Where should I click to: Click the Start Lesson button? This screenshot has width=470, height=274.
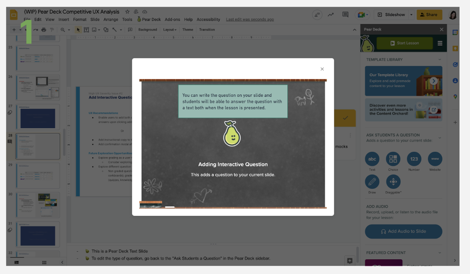coord(404,43)
